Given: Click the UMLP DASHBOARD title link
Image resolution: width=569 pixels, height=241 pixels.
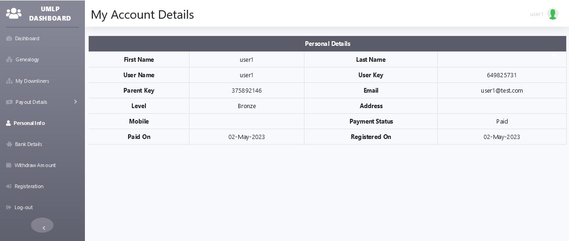Looking at the screenshot, I should pyautogui.click(x=50, y=14).
